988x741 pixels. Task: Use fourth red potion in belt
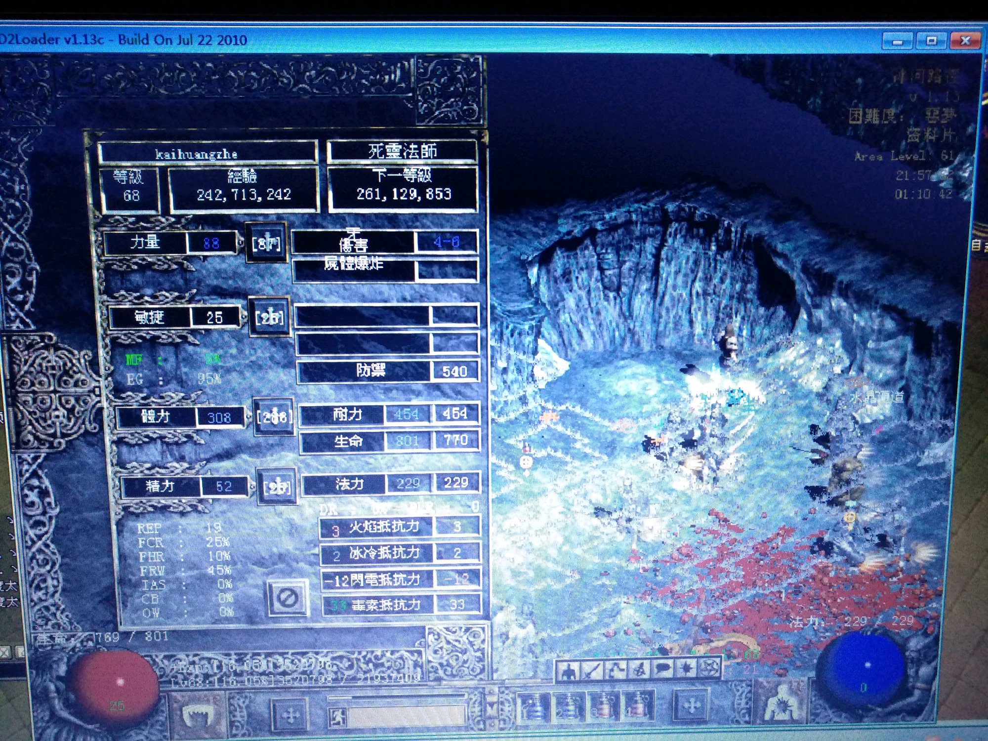click(638, 705)
